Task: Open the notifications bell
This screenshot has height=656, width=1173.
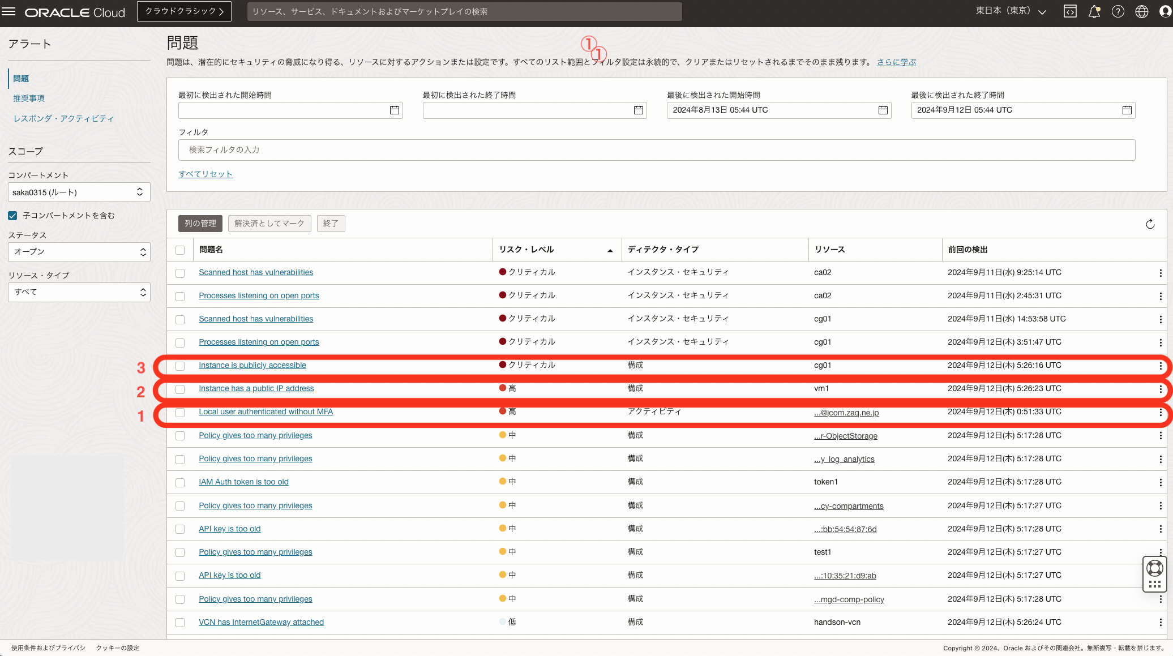Action: coord(1094,11)
